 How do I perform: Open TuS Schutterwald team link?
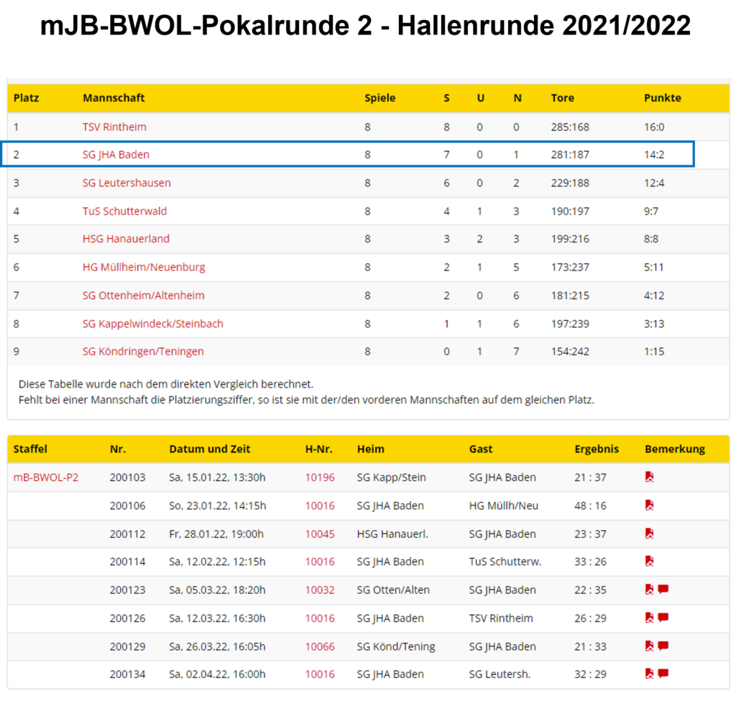[x=125, y=211]
